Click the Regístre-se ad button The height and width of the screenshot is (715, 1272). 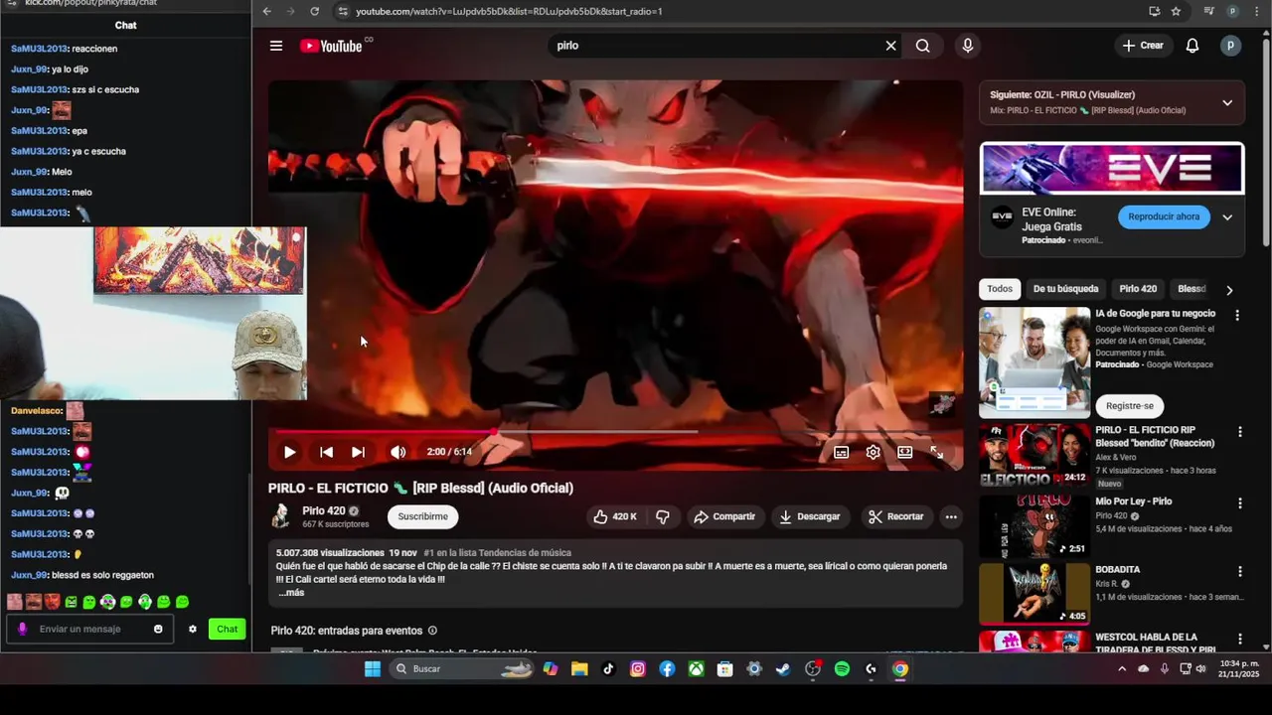click(x=1130, y=406)
